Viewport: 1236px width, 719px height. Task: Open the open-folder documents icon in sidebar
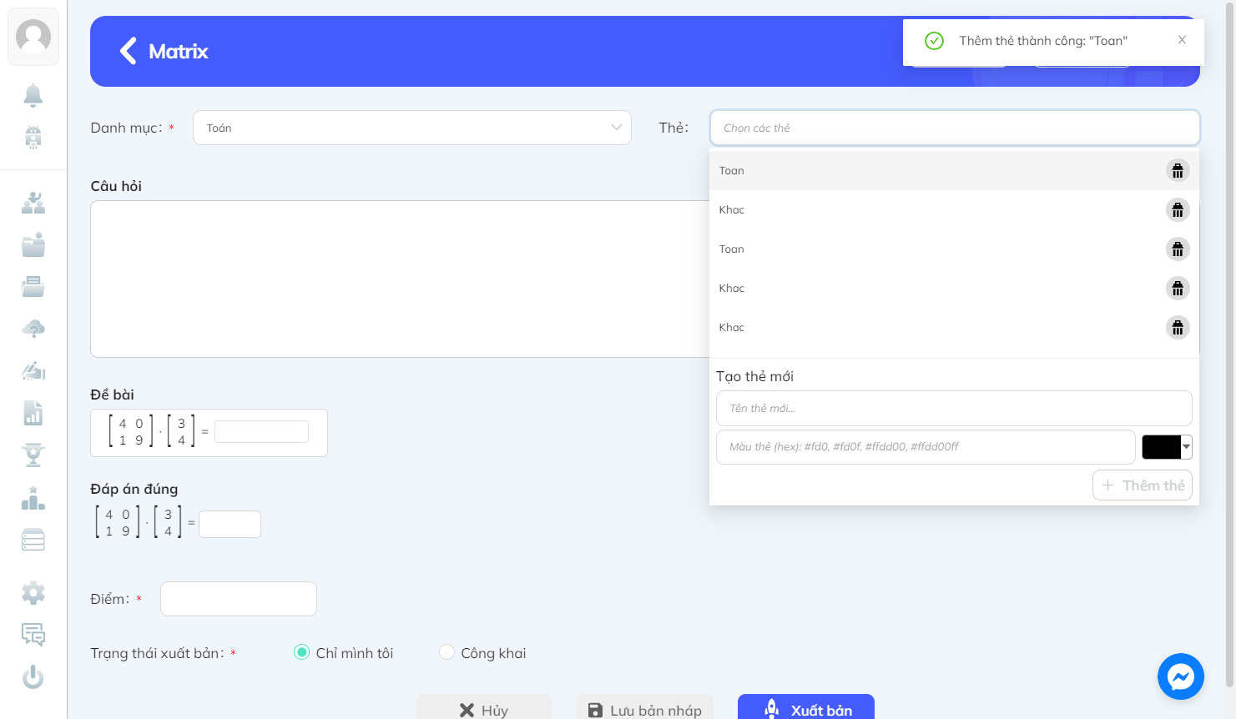tap(33, 287)
